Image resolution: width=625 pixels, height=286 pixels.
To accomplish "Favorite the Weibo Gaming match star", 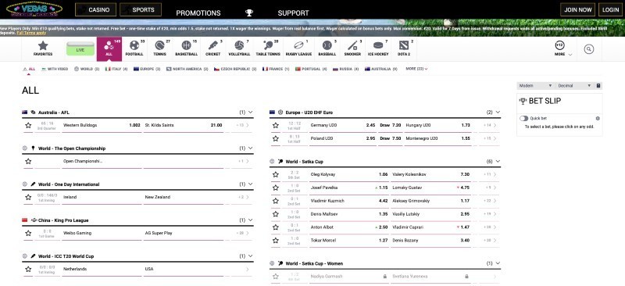I will (28, 234).
